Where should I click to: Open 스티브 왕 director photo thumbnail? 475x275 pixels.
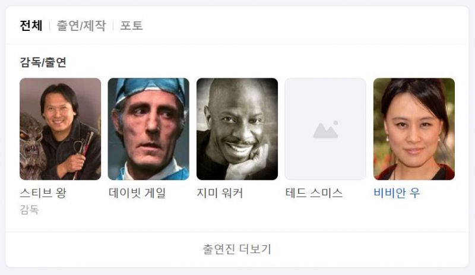click(x=61, y=129)
